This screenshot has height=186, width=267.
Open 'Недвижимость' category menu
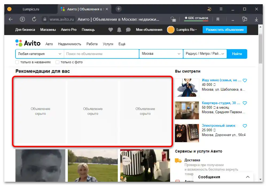[69, 44]
